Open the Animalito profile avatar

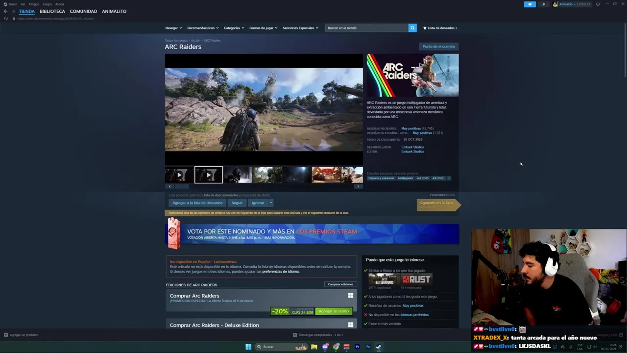555,4
